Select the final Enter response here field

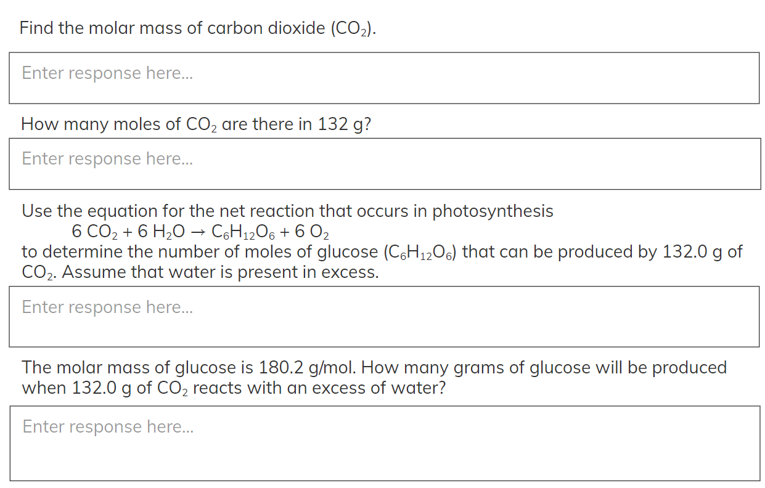[107, 426]
